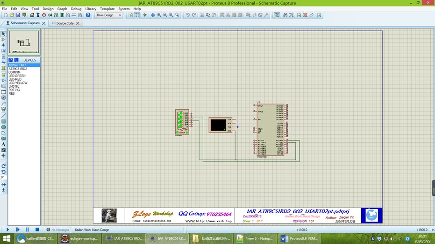The height and width of the screenshot is (244, 435).
Task: Open the Design menu
Action: [48, 9]
